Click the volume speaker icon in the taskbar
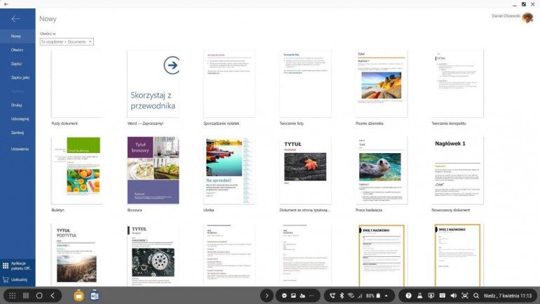540x304 pixels. coord(453,296)
